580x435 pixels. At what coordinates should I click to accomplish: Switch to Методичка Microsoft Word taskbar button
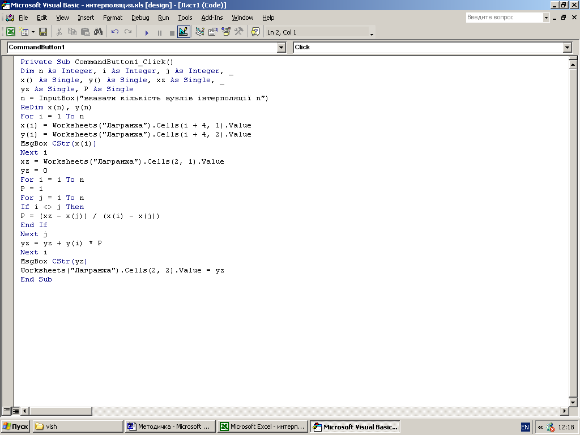(170, 427)
